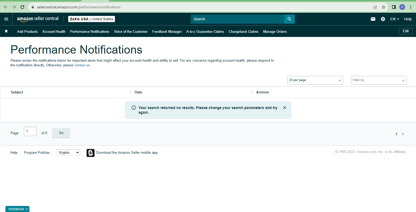Click the Subject column header
Image resolution: width=416 pixels, height=212 pixels.
coord(17,92)
